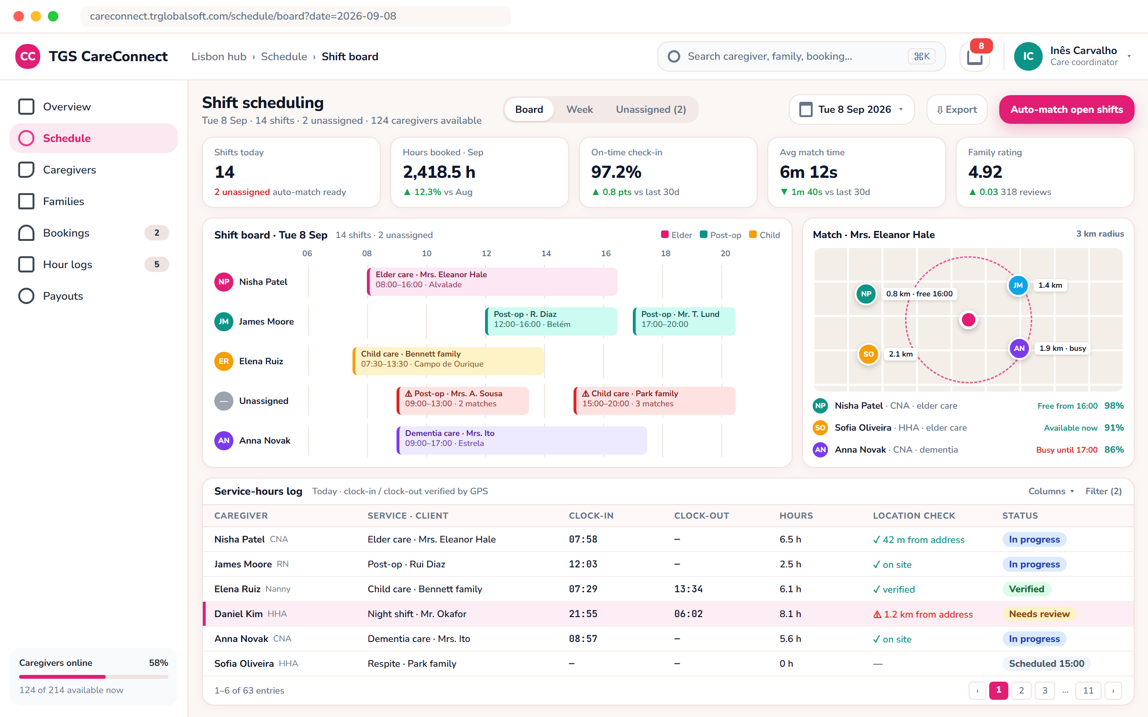This screenshot has height=717, width=1148.
Task: Click James Moore's JM avatar on shift board
Action: click(x=224, y=322)
